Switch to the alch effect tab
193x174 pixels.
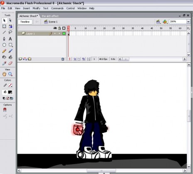(x=50, y=16)
